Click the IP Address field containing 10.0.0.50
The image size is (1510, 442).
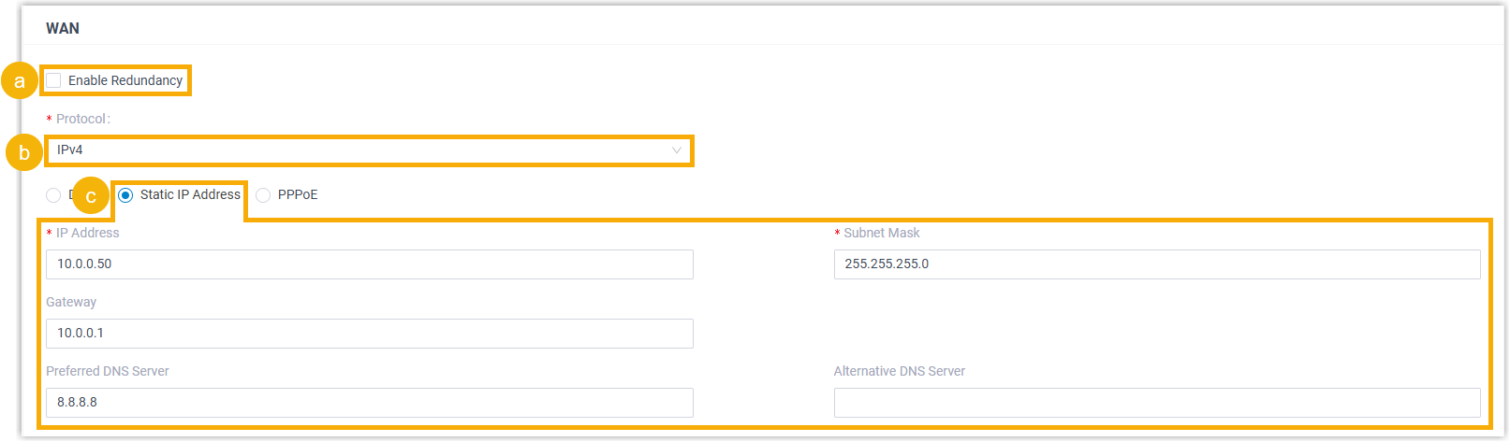click(369, 264)
